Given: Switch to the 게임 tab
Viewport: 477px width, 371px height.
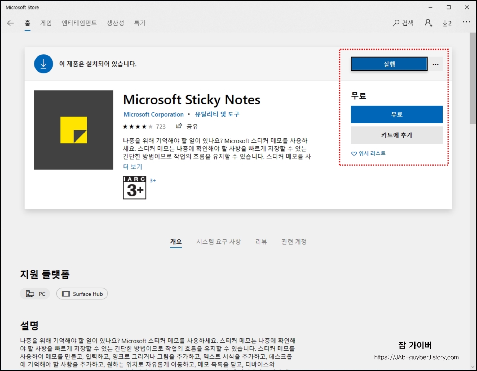Looking at the screenshot, I should [46, 23].
